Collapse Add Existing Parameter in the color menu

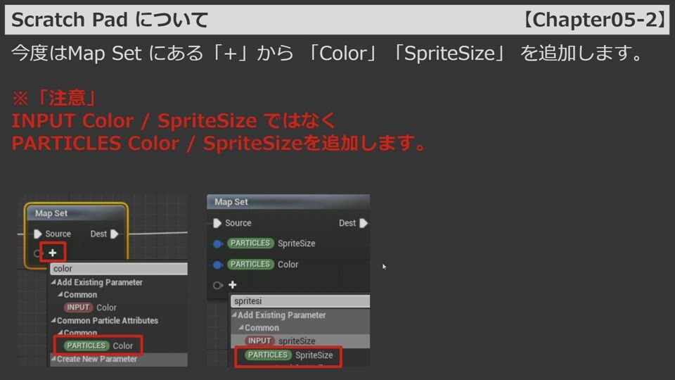pos(53,283)
